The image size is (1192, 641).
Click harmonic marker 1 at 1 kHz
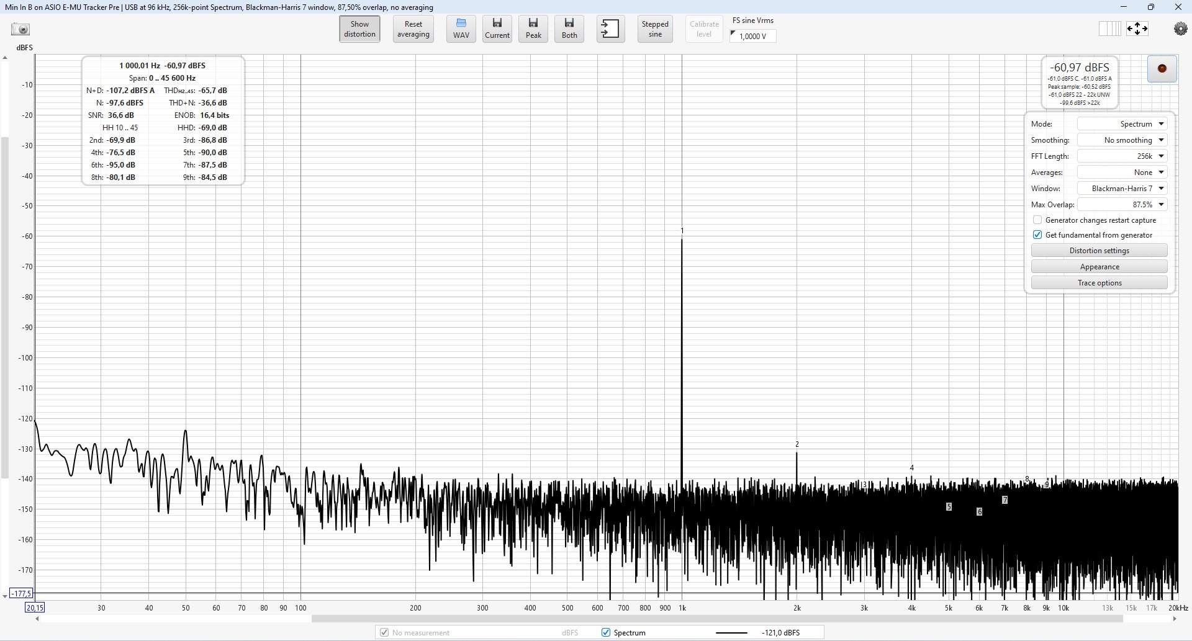[682, 231]
